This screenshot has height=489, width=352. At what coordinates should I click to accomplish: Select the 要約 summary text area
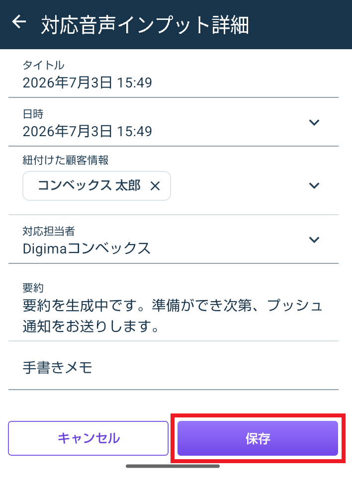pos(174,309)
